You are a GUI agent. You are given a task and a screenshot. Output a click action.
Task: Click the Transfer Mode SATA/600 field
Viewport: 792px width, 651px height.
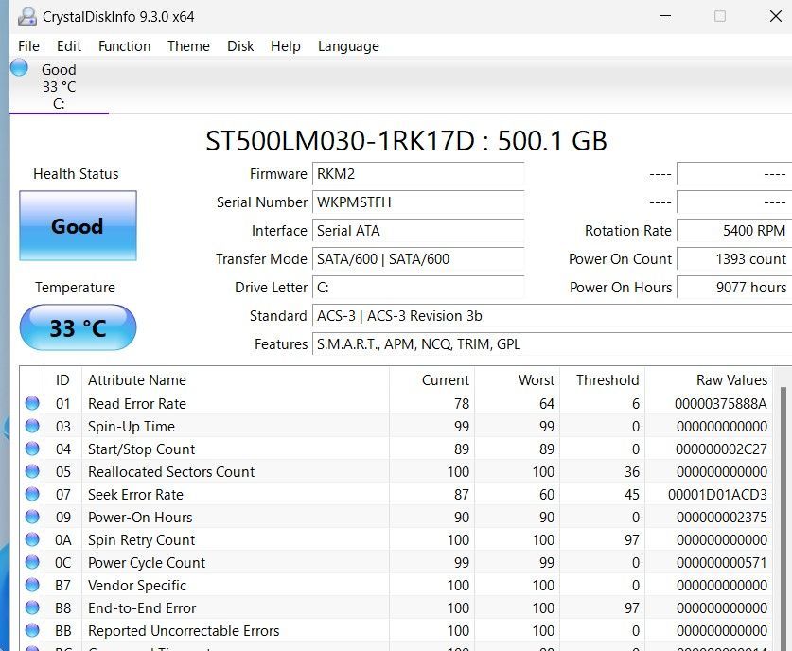(x=418, y=259)
